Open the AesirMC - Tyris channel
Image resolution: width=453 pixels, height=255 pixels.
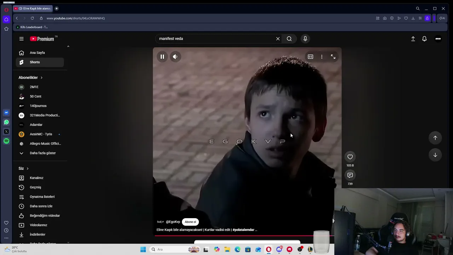[x=40, y=134]
